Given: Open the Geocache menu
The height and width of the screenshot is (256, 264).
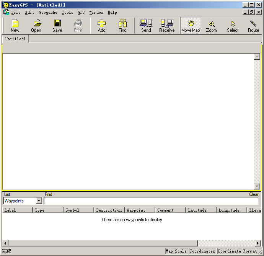Looking at the screenshot, I should point(48,13).
